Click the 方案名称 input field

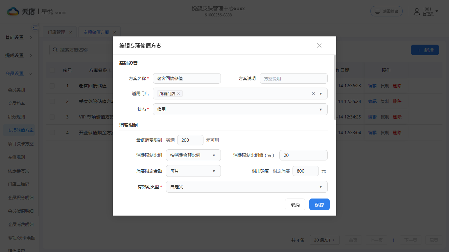187,78
